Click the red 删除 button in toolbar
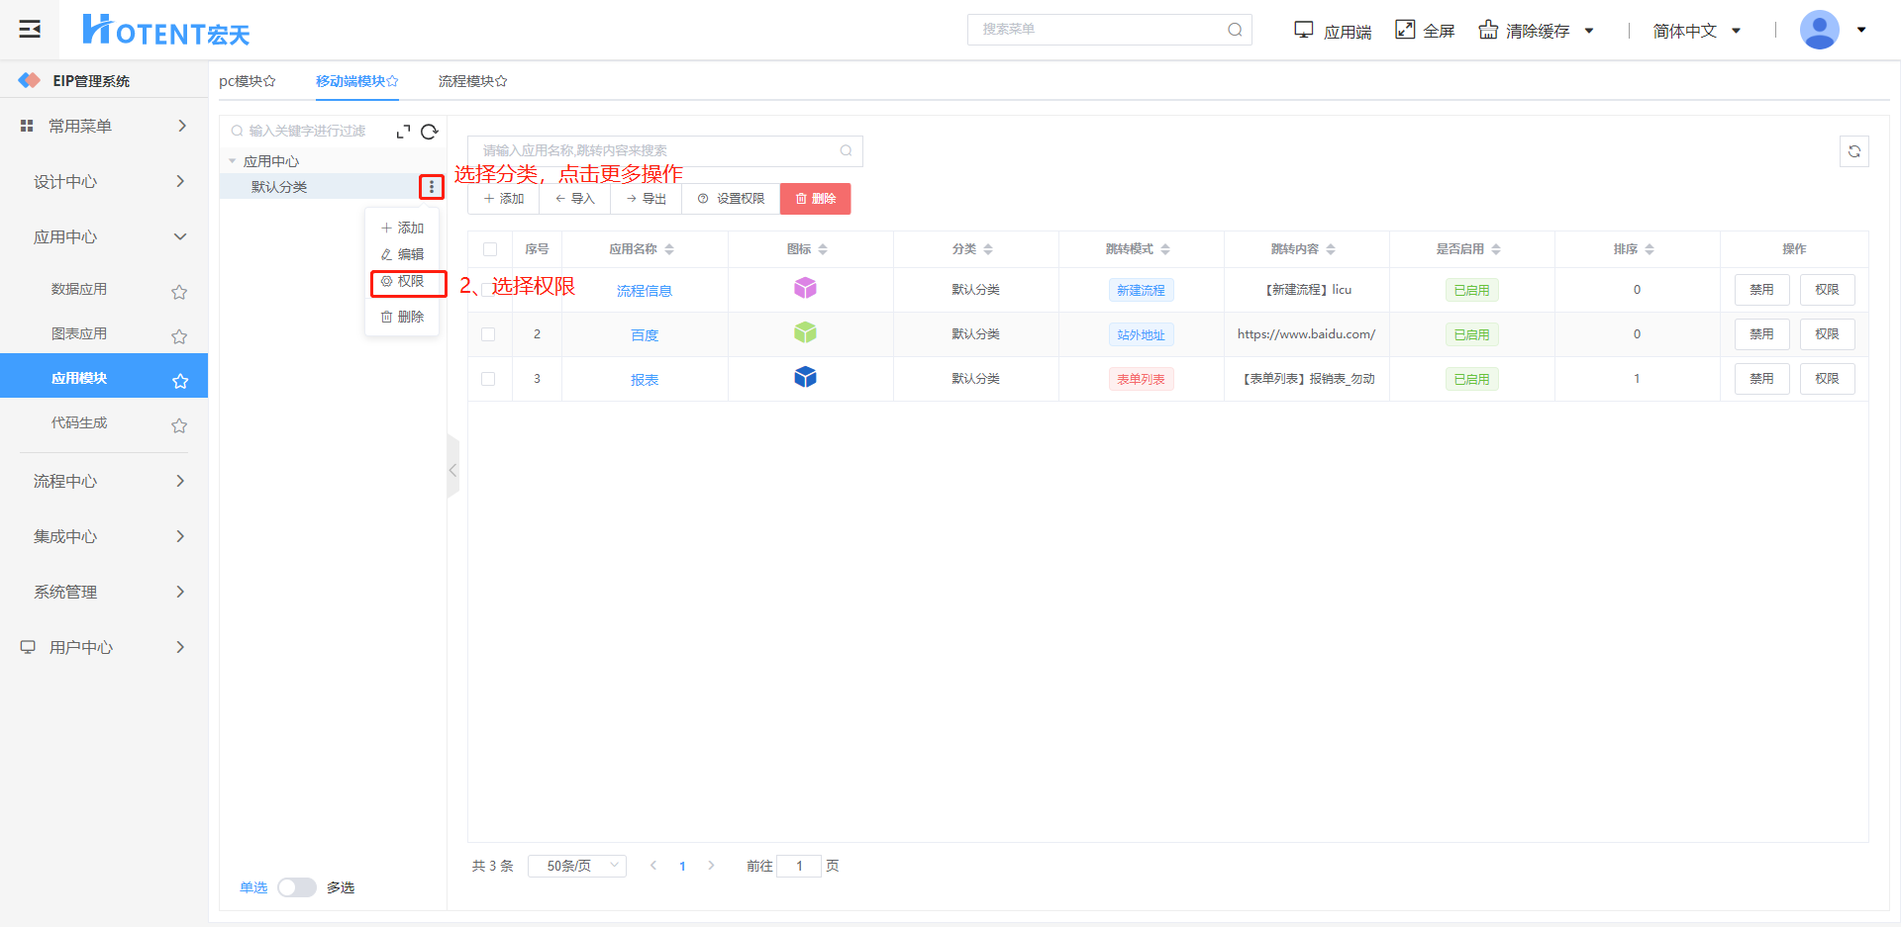Viewport: 1901px width, 927px height. [815, 199]
